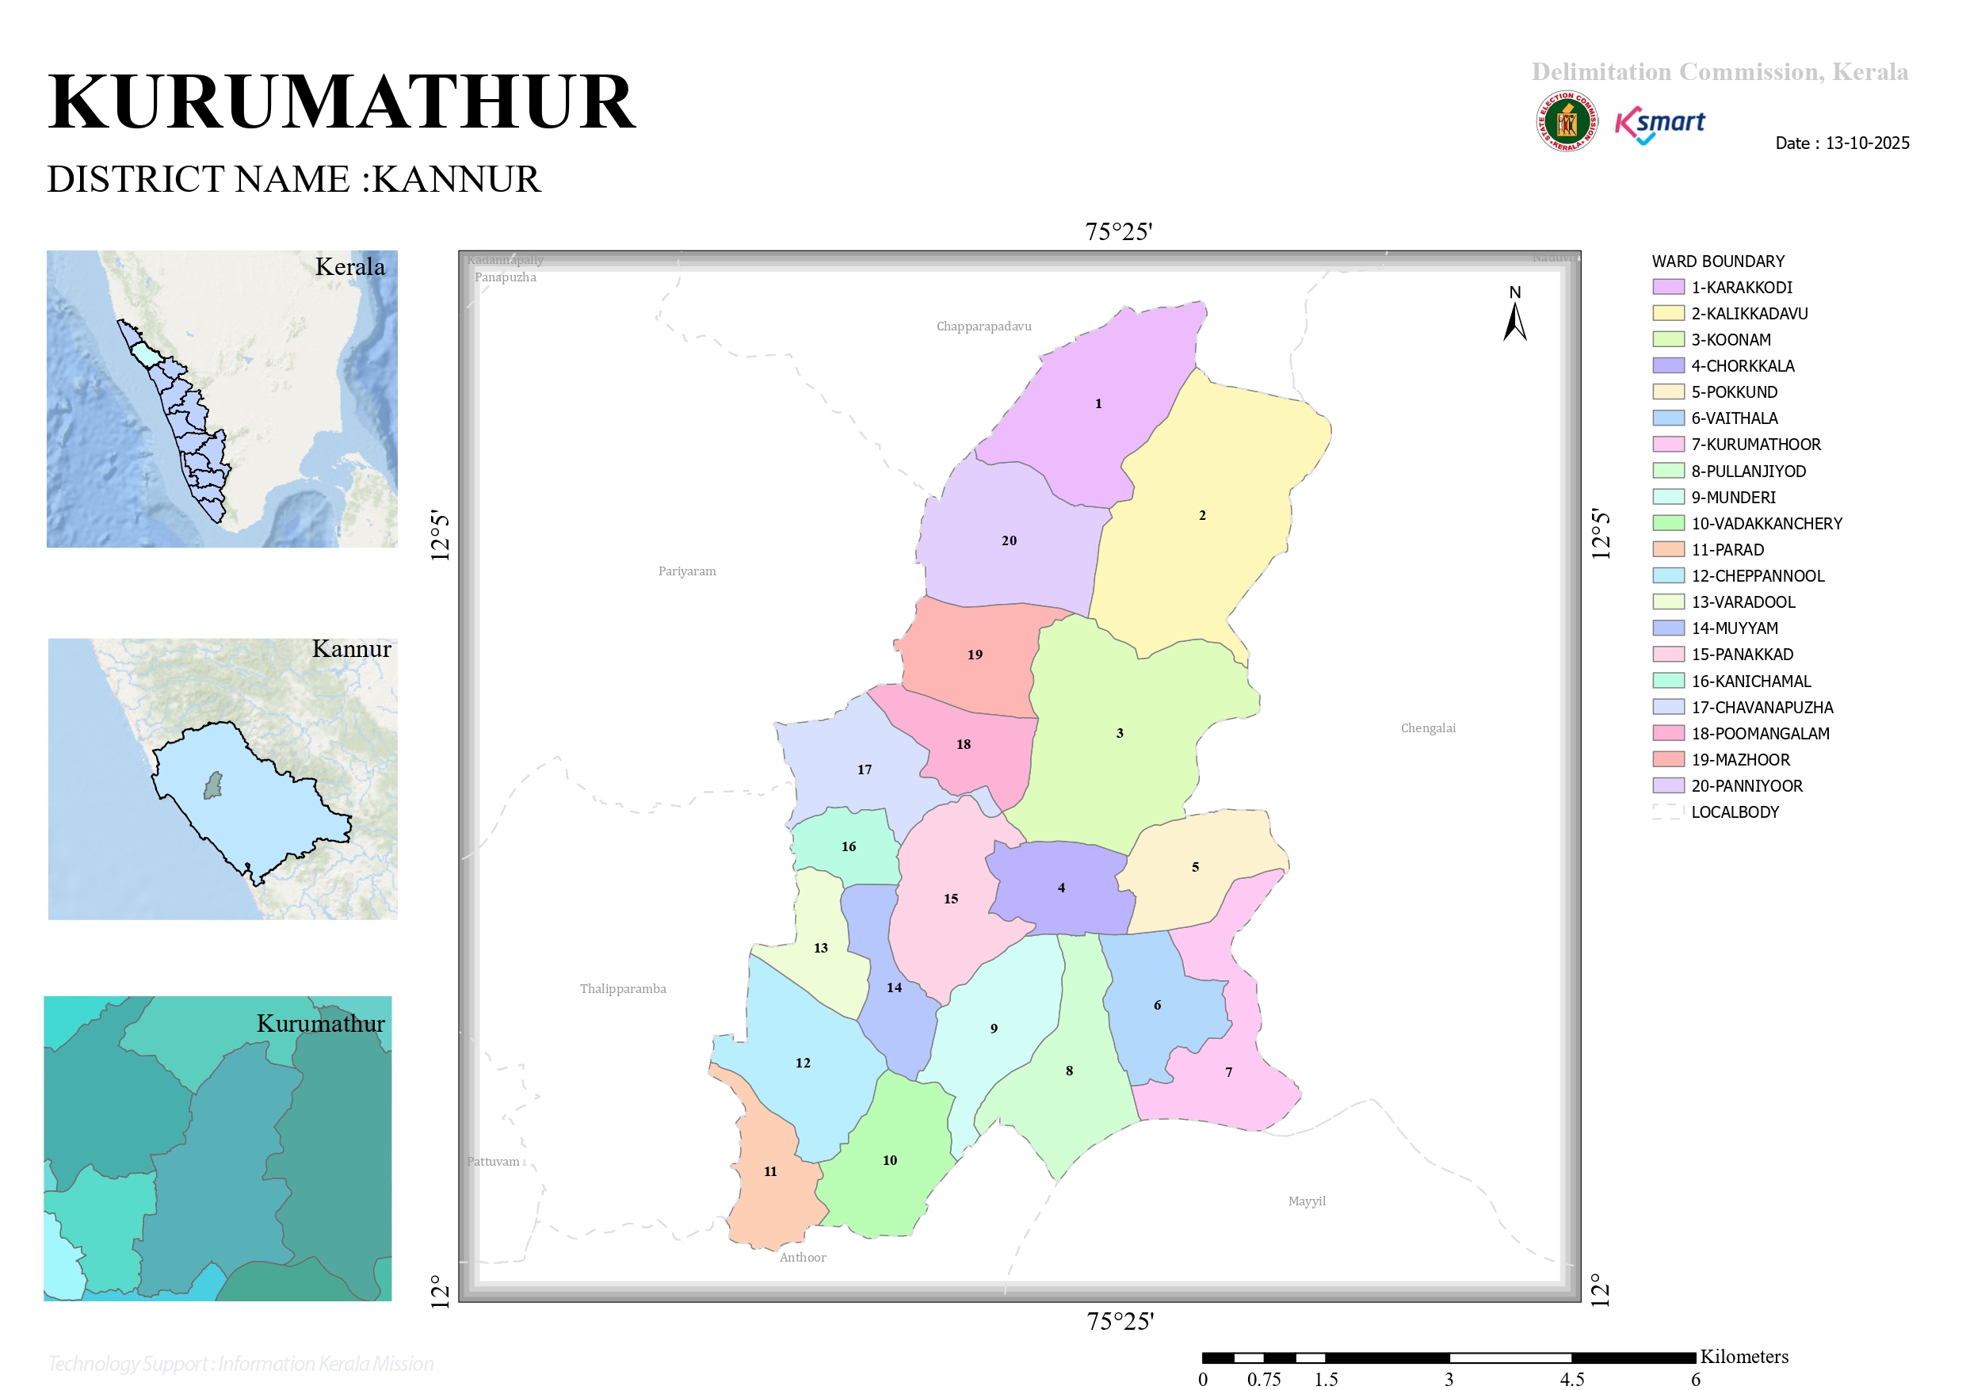Image resolution: width=1966 pixels, height=1390 pixels.
Task: Click the 1-KARAKKODI legend color swatch
Action: [1668, 287]
